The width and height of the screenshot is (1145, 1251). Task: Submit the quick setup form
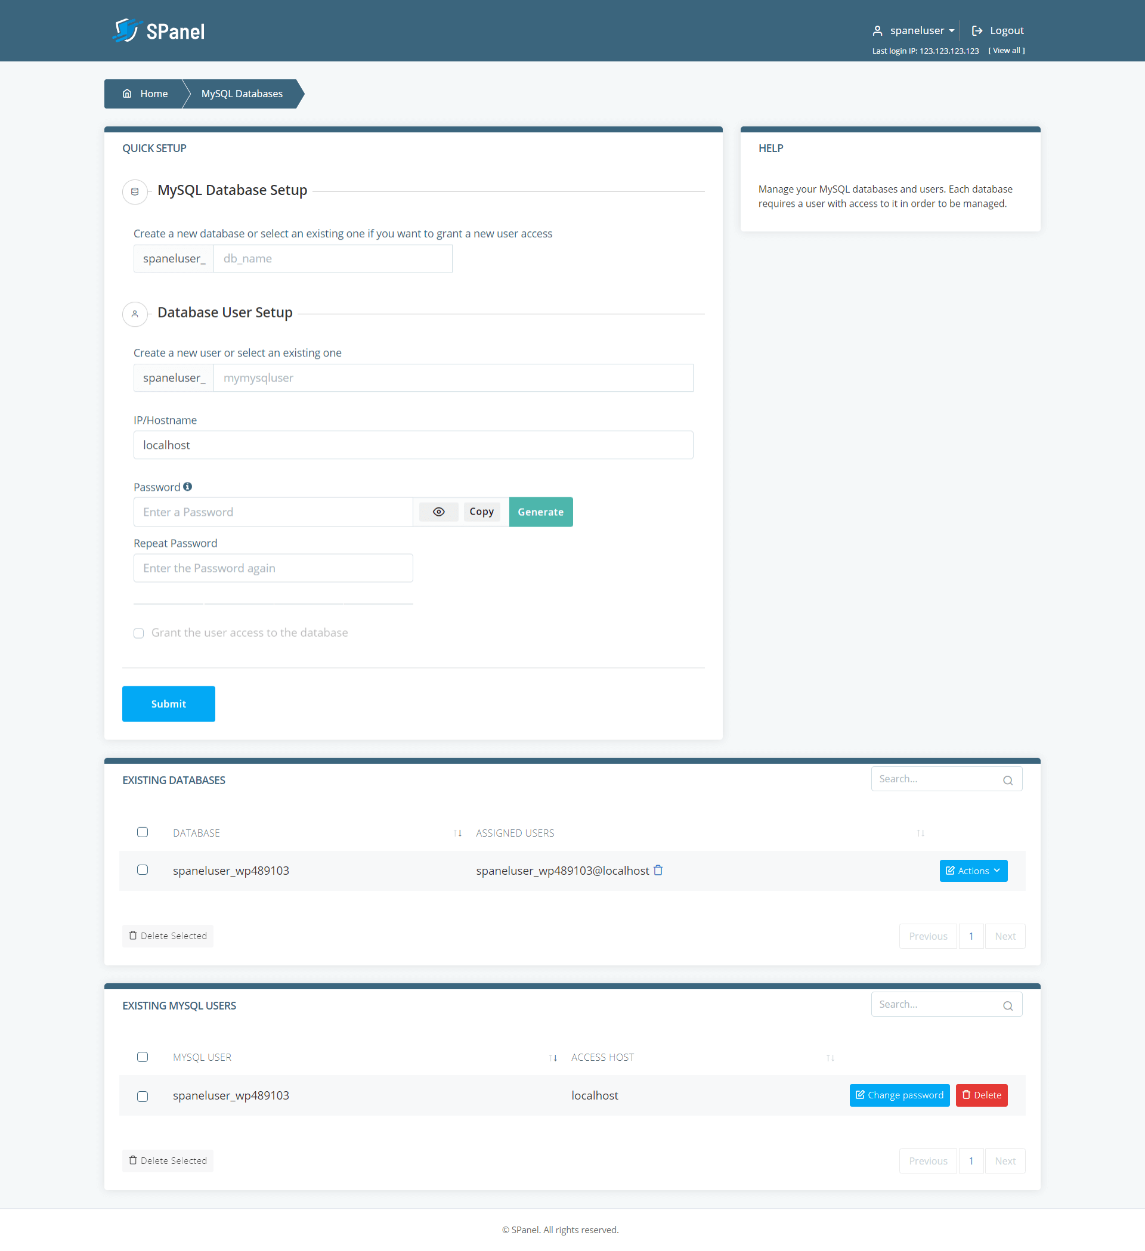point(169,704)
